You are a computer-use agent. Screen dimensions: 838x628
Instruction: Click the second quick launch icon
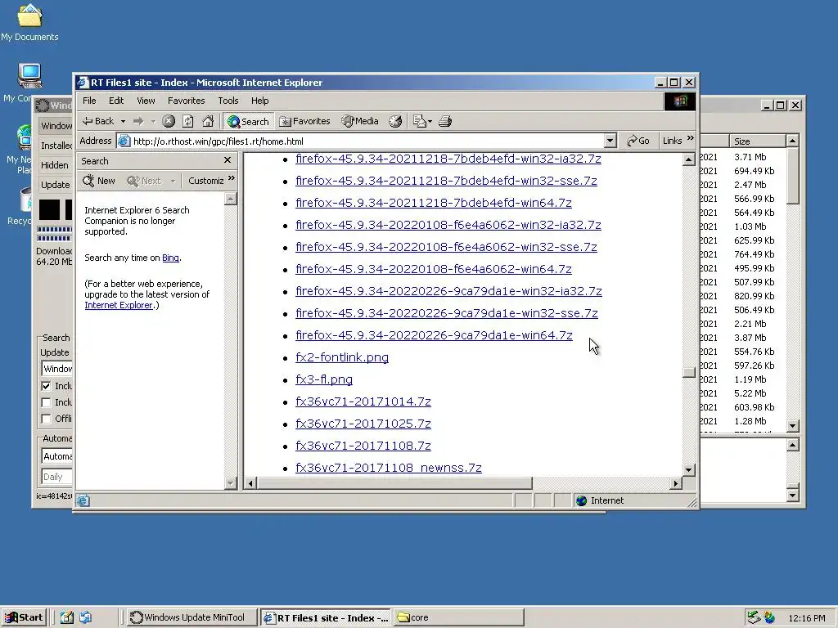(x=85, y=617)
